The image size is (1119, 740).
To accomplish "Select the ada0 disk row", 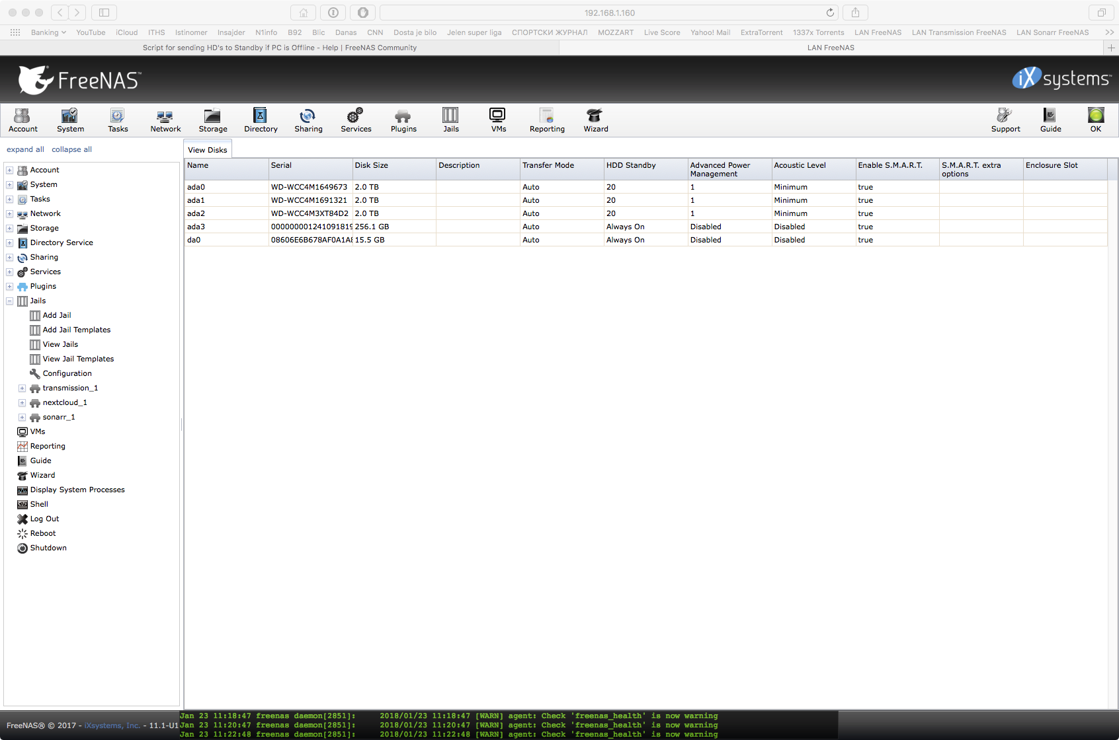I will (x=645, y=187).
